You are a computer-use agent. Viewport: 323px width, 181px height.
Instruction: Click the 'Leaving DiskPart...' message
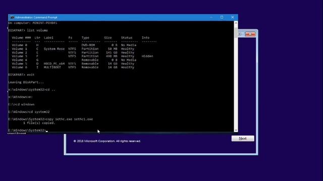point(26,82)
